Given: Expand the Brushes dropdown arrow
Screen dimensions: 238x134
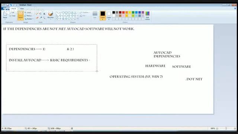Looking at the screenshot, I should click(51, 19).
